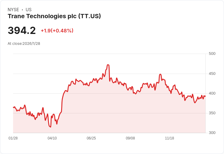Click the 394.2 closing price
The image size is (224, 154).
point(22,30)
